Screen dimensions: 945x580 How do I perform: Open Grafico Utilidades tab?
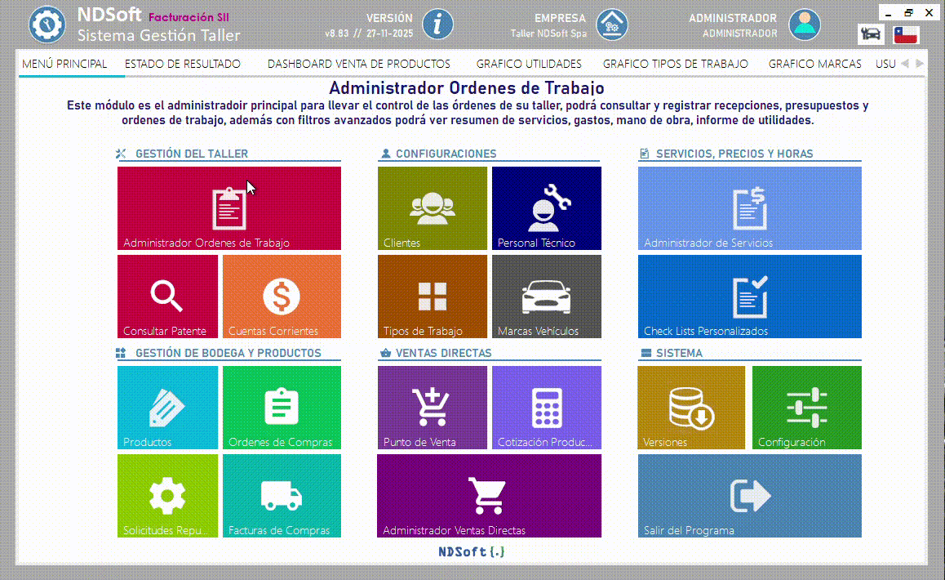click(x=529, y=64)
